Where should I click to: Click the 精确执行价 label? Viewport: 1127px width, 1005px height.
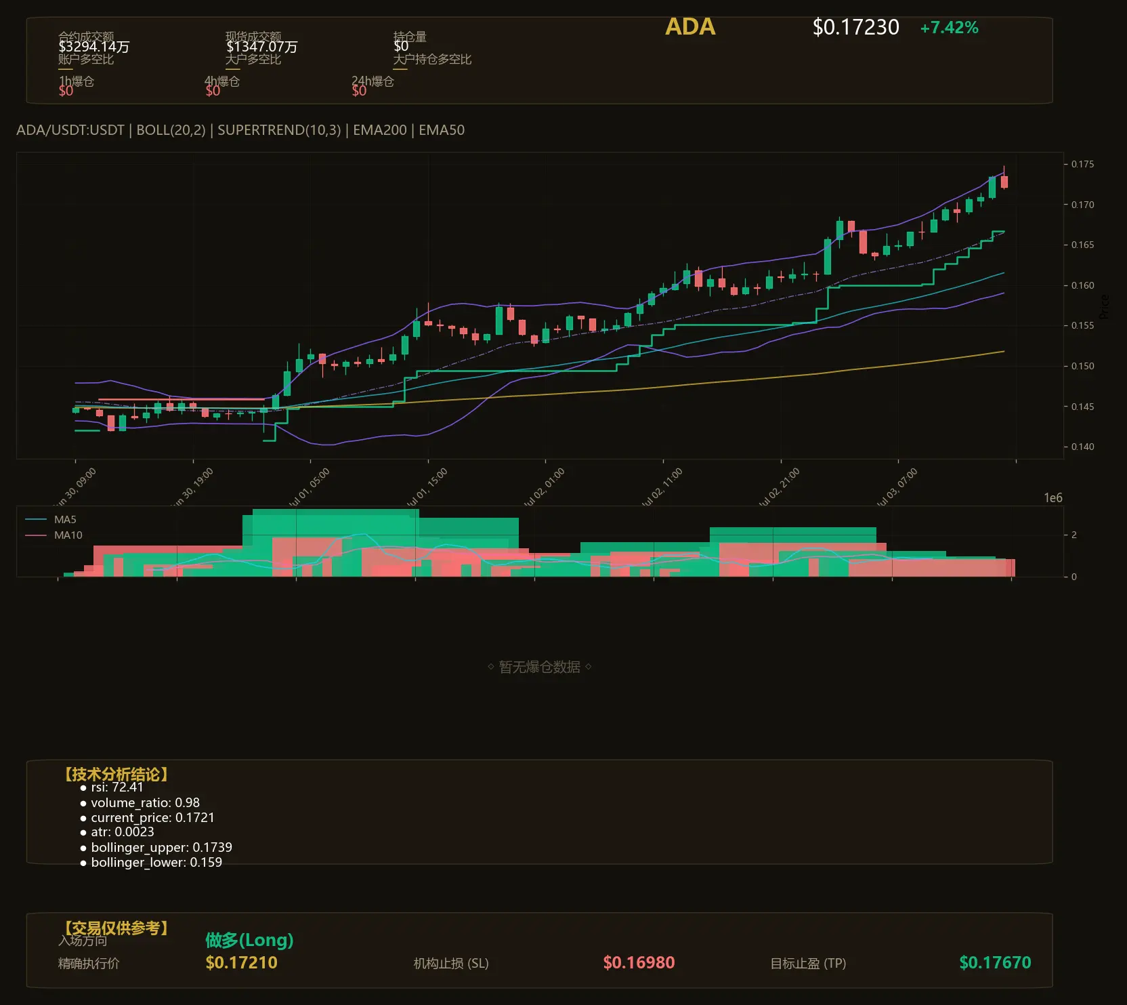point(89,964)
